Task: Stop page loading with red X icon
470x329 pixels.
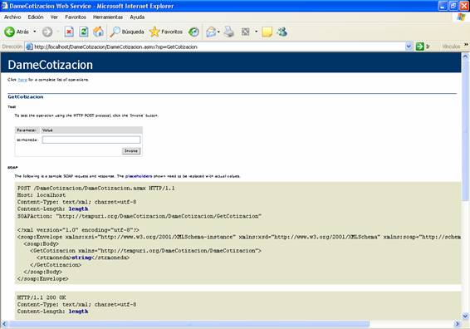Action: 69,32
